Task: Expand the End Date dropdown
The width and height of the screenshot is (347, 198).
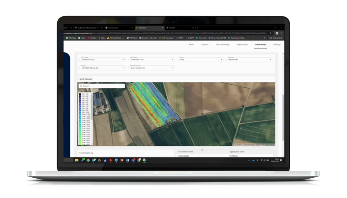Action: point(151,59)
